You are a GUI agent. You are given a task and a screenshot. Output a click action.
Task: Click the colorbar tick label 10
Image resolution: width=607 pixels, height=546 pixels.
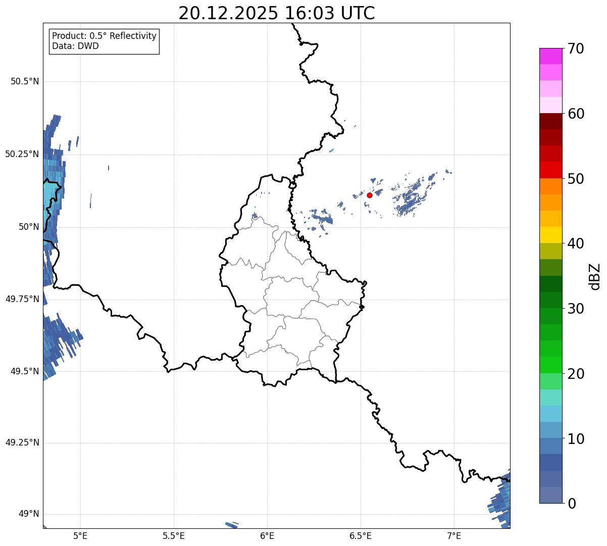[x=576, y=439]
